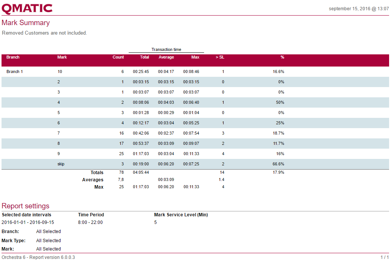This screenshot has height=265, width=391.
Task: Click the '16.6%' percentage cell
Action: (x=279, y=72)
